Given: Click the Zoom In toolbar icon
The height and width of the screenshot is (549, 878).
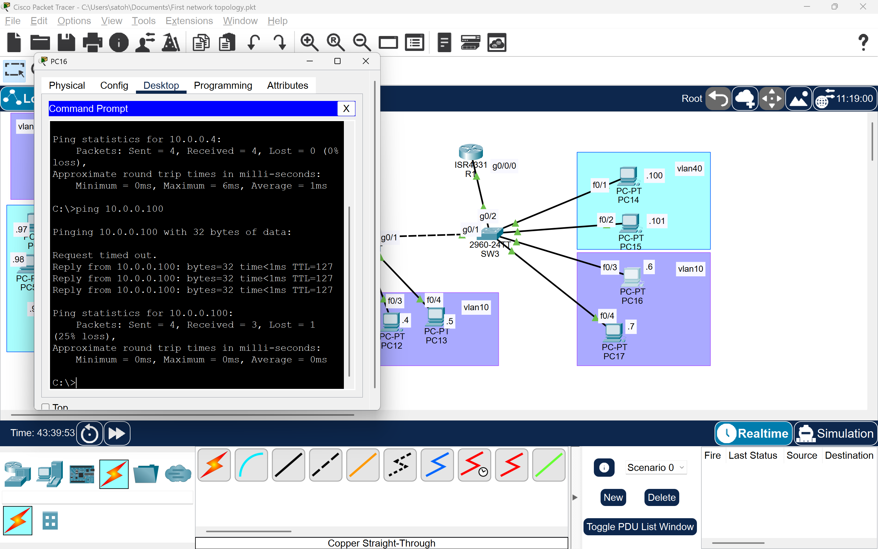Looking at the screenshot, I should 309,42.
